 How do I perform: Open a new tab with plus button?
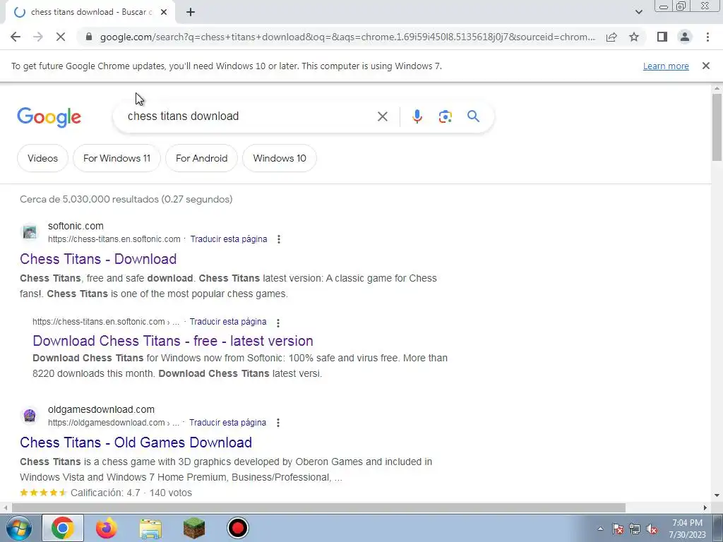point(191,13)
